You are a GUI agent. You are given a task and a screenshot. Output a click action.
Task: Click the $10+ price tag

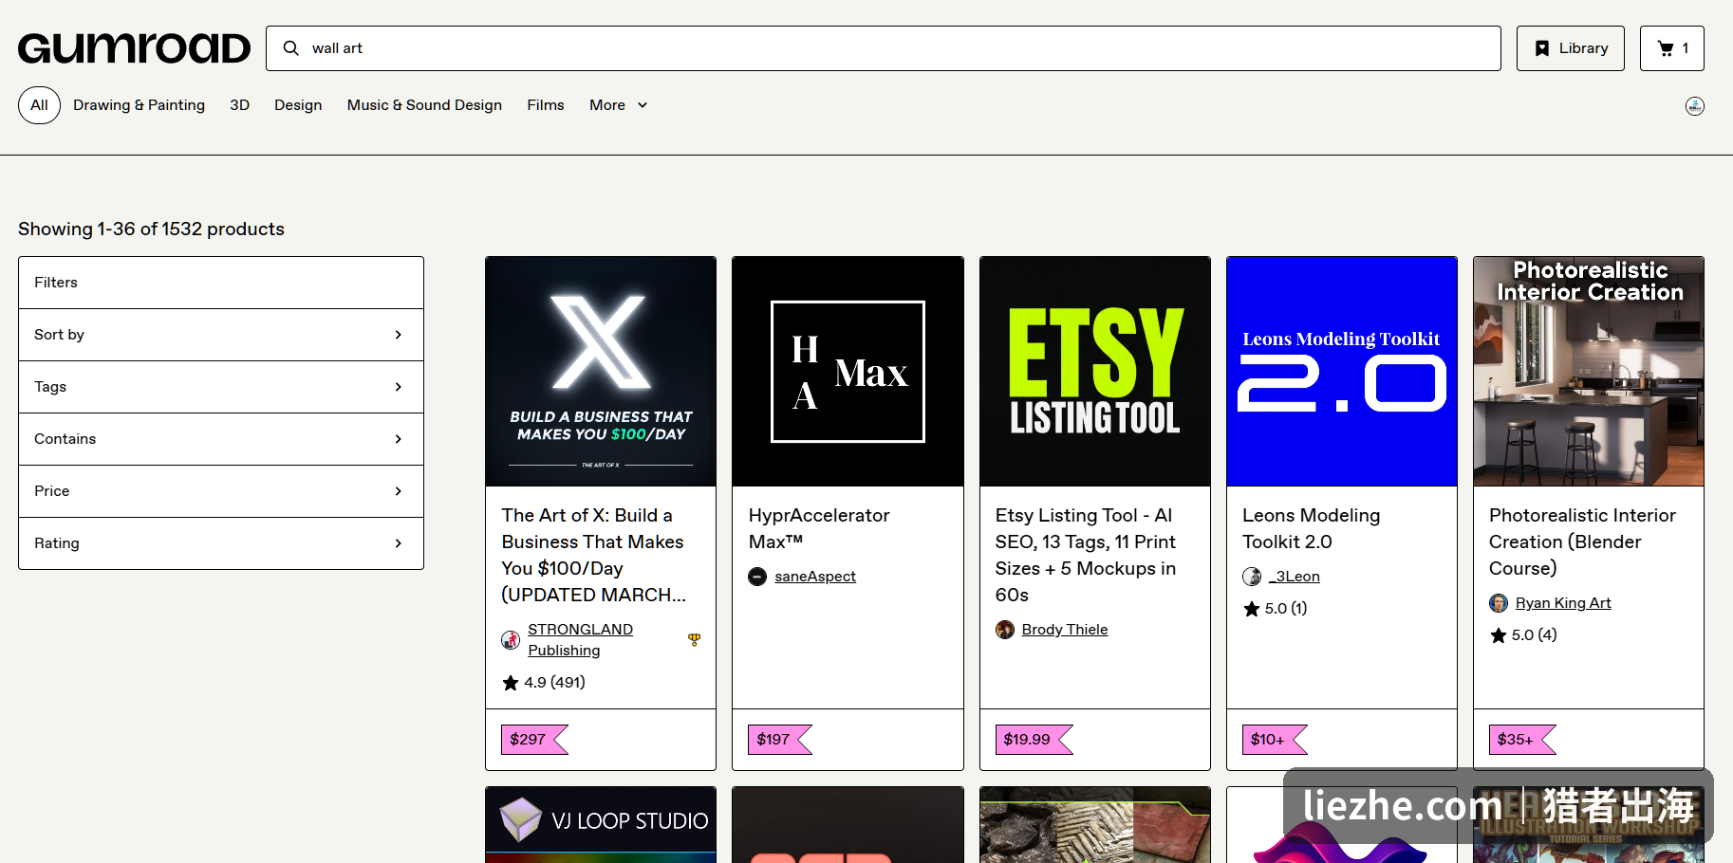click(x=1275, y=740)
